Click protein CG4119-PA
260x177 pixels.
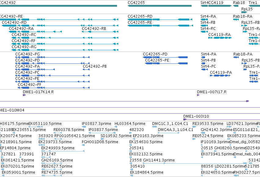[x=220, y=76]
